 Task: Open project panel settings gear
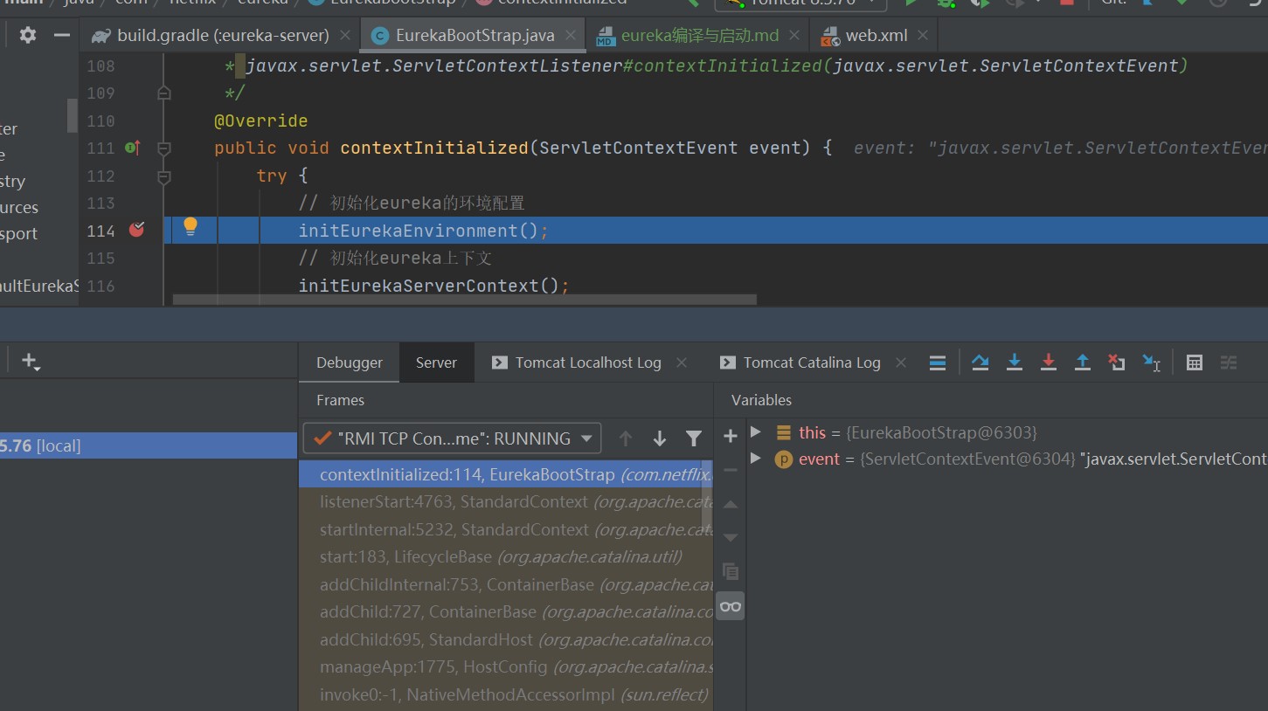coord(28,35)
